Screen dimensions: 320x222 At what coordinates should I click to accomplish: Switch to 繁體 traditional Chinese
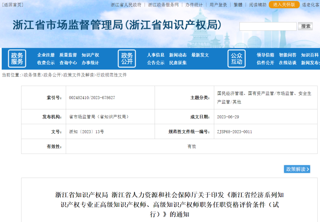[238, 5]
